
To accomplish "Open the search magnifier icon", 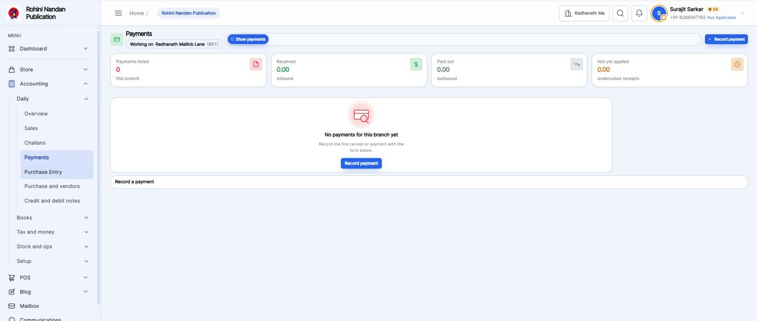I will [x=620, y=14].
